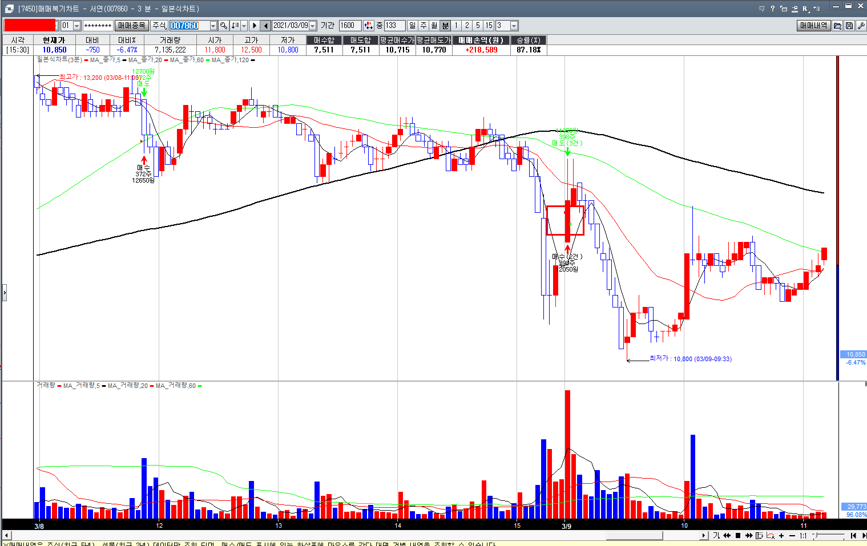Click the 133 count input field
Viewport: 867px width, 546px height.
click(x=394, y=26)
